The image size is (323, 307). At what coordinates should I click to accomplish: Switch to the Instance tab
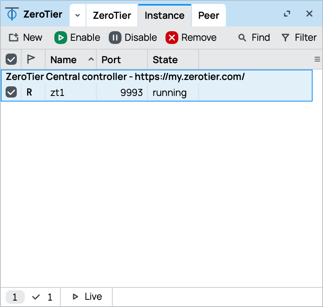(x=165, y=15)
